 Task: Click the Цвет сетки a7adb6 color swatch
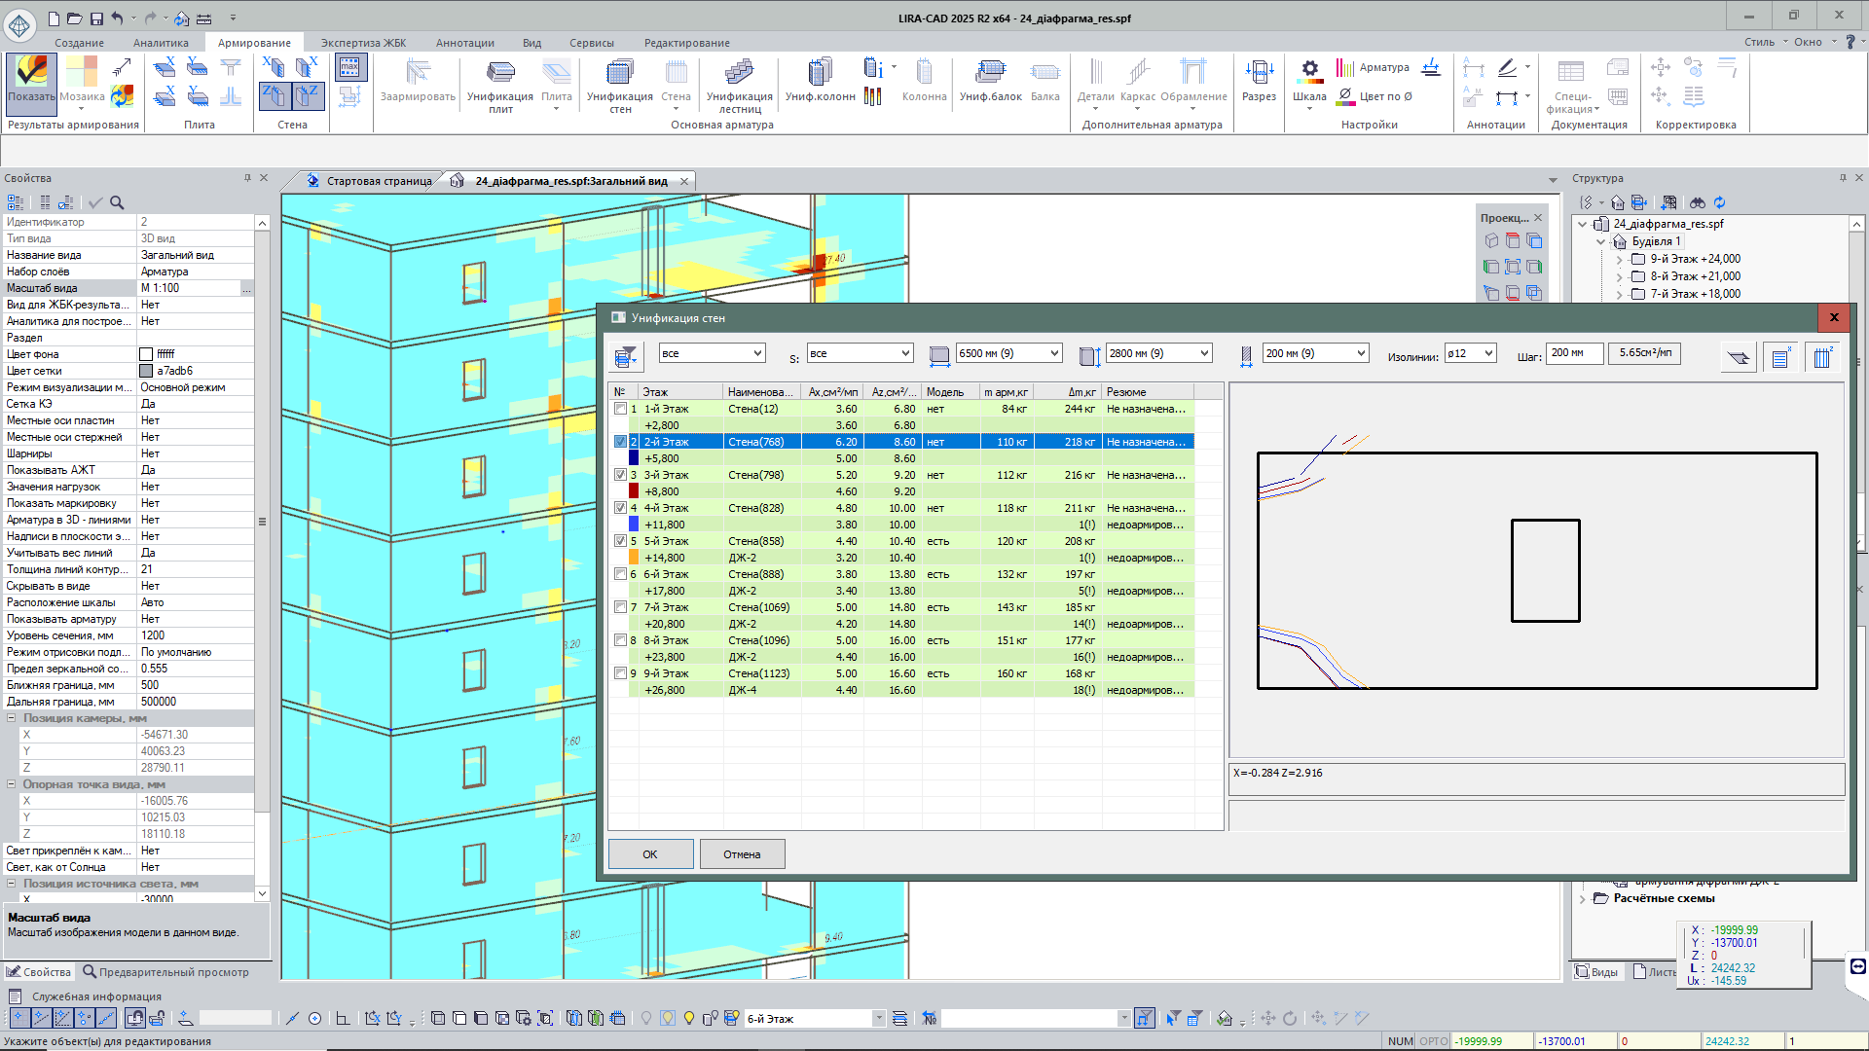click(146, 371)
